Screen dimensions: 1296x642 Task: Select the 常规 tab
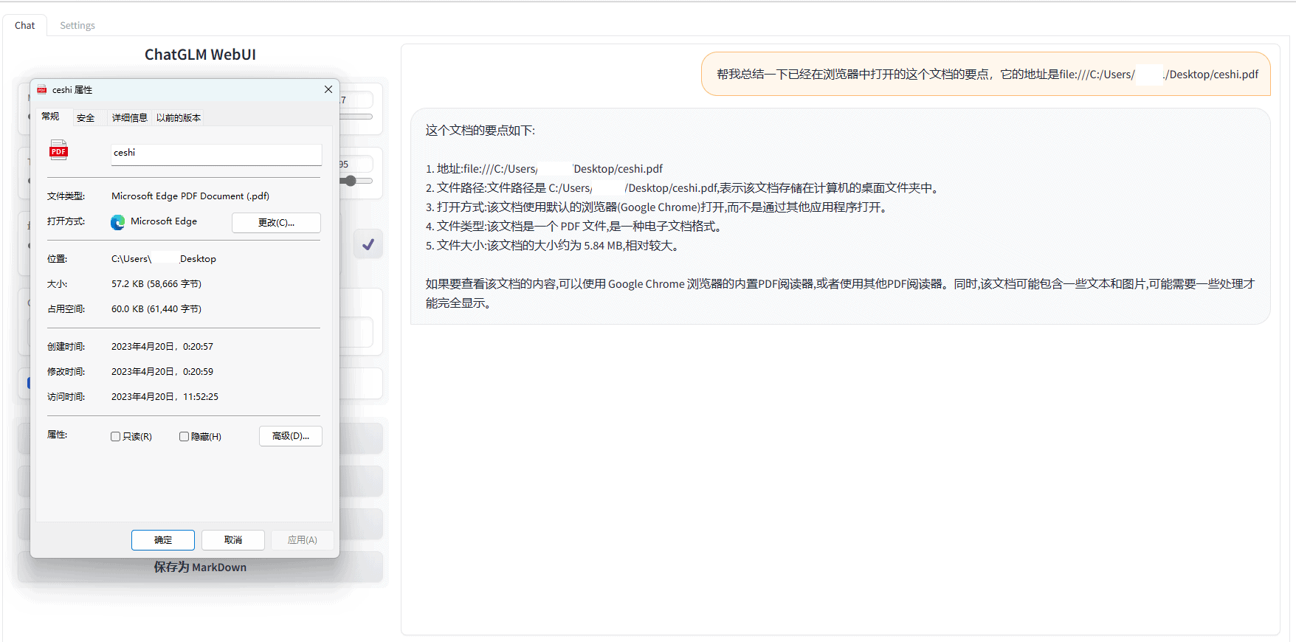pyautogui.click(x=50, y=117)
